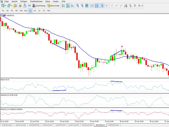Enable the chart shift icon

pyautogui.click(x=92, y=6)
